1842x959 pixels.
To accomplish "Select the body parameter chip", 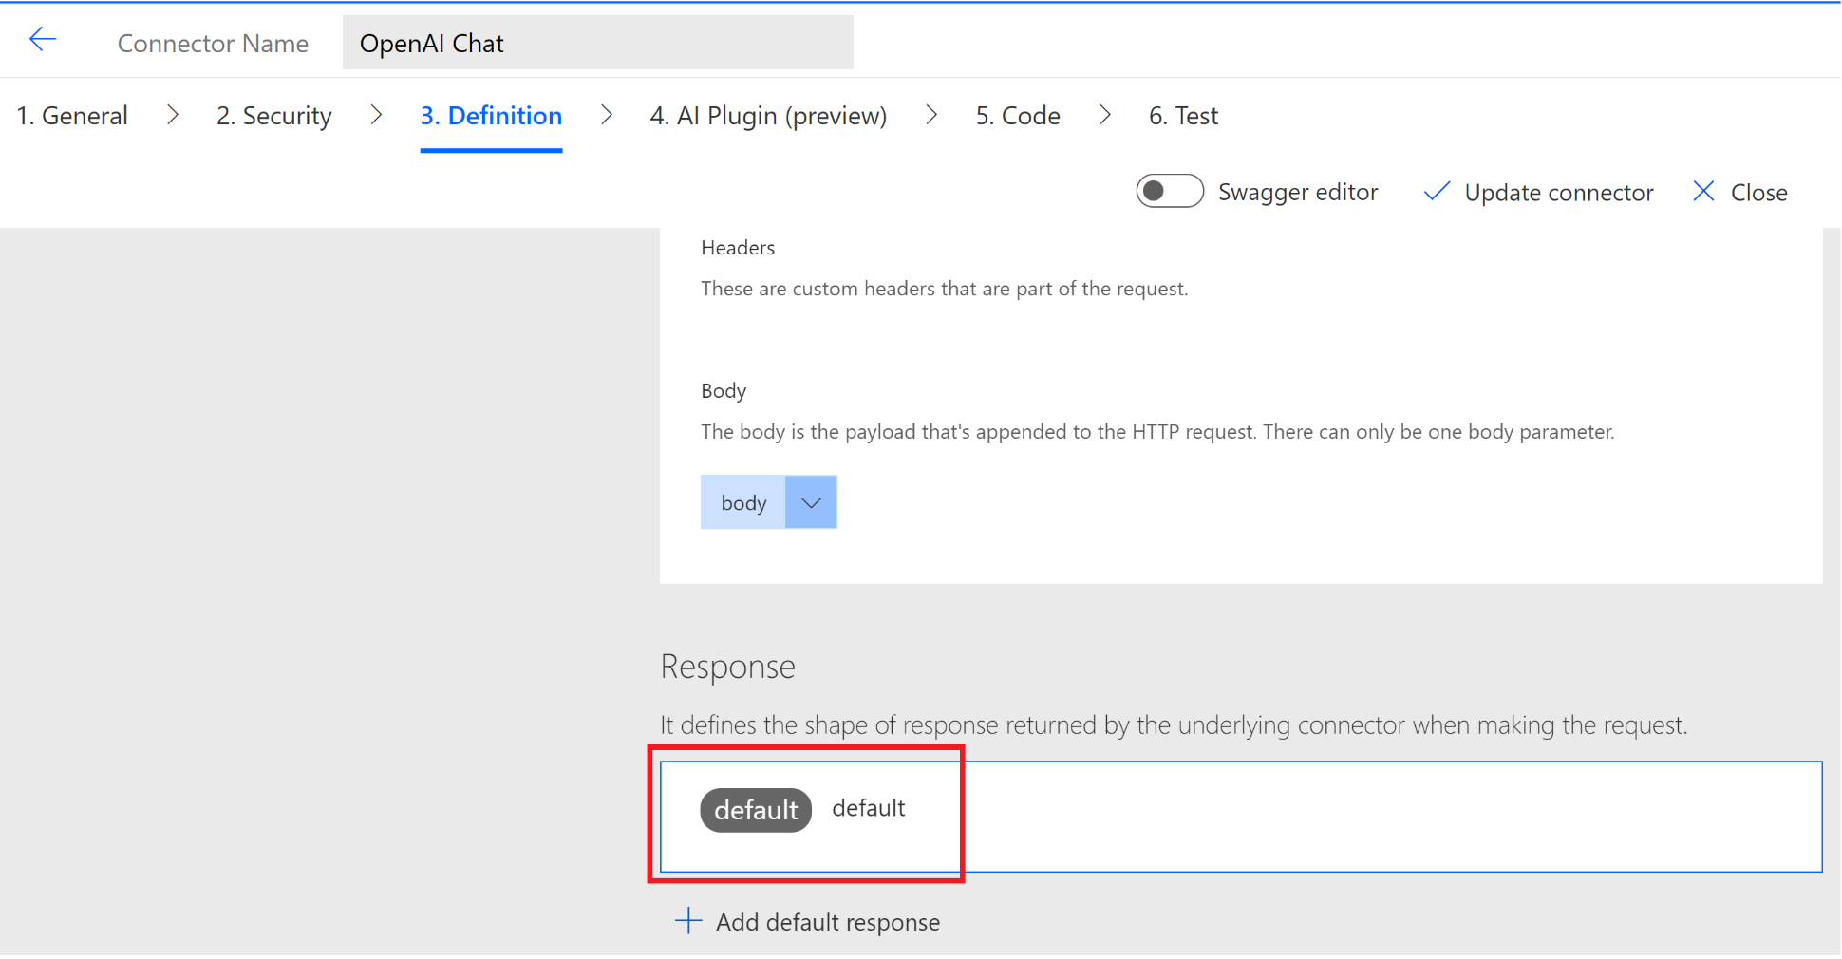I will tap(743, 502).
